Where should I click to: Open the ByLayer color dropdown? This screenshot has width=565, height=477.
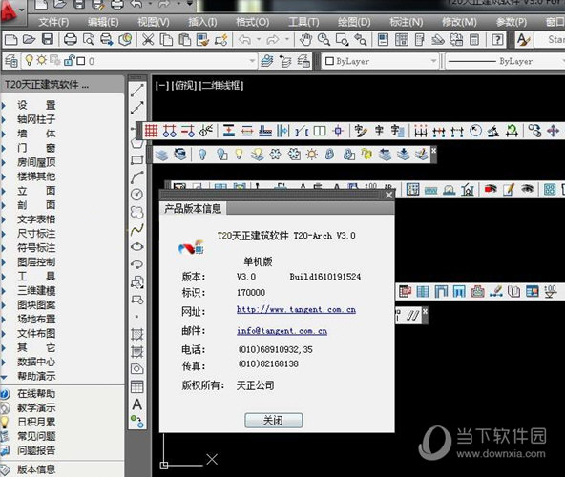380,61
